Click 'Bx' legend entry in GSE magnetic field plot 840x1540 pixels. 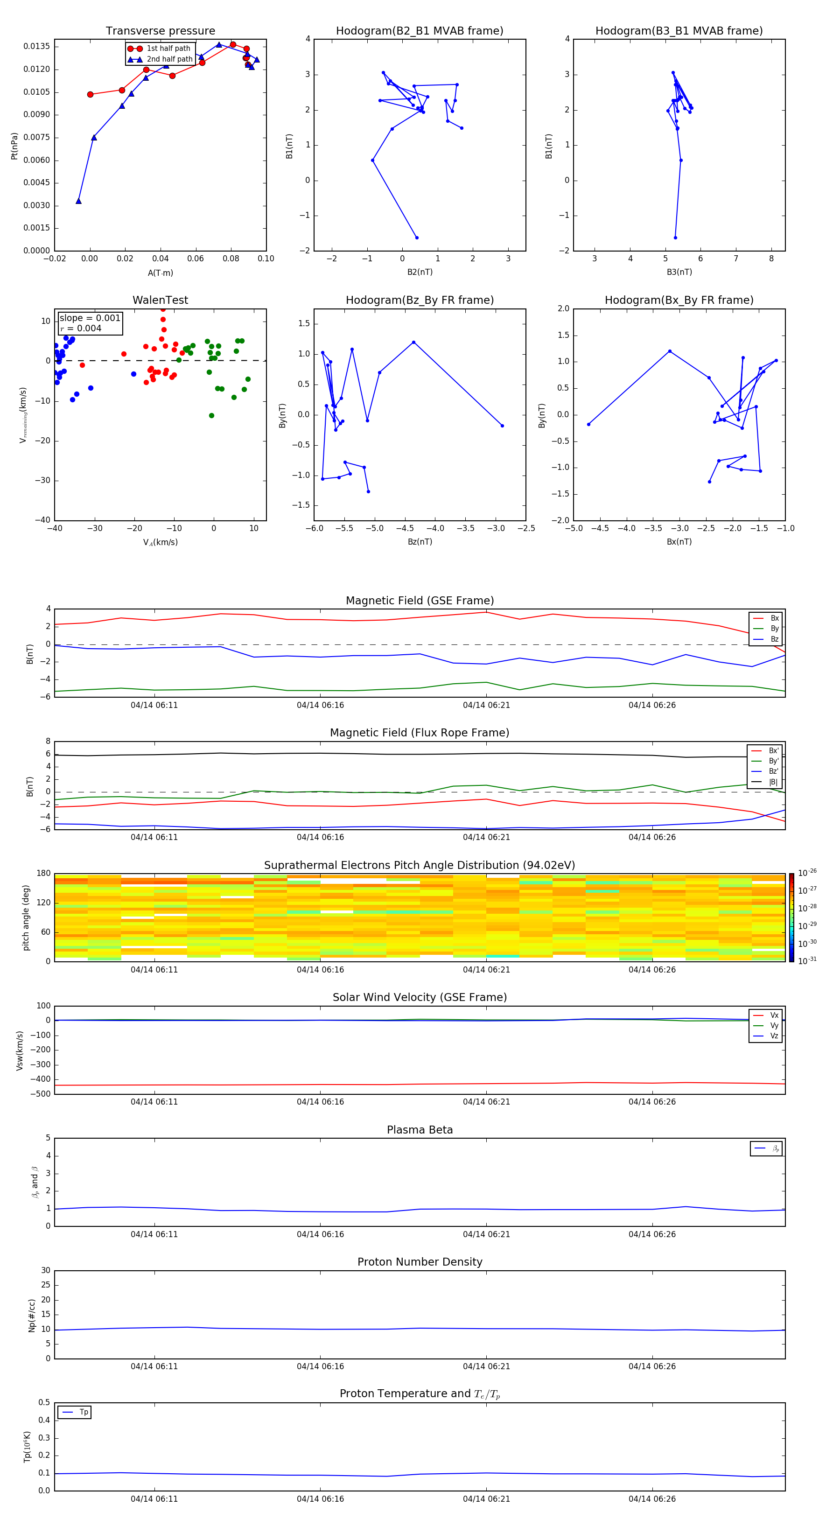coord(766,618)
